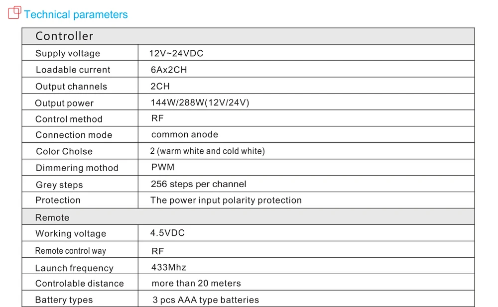
Task: Click the Output channels label
Action: pos(71,87)
